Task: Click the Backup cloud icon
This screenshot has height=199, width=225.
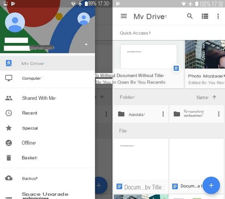Action: coord(9,178)
